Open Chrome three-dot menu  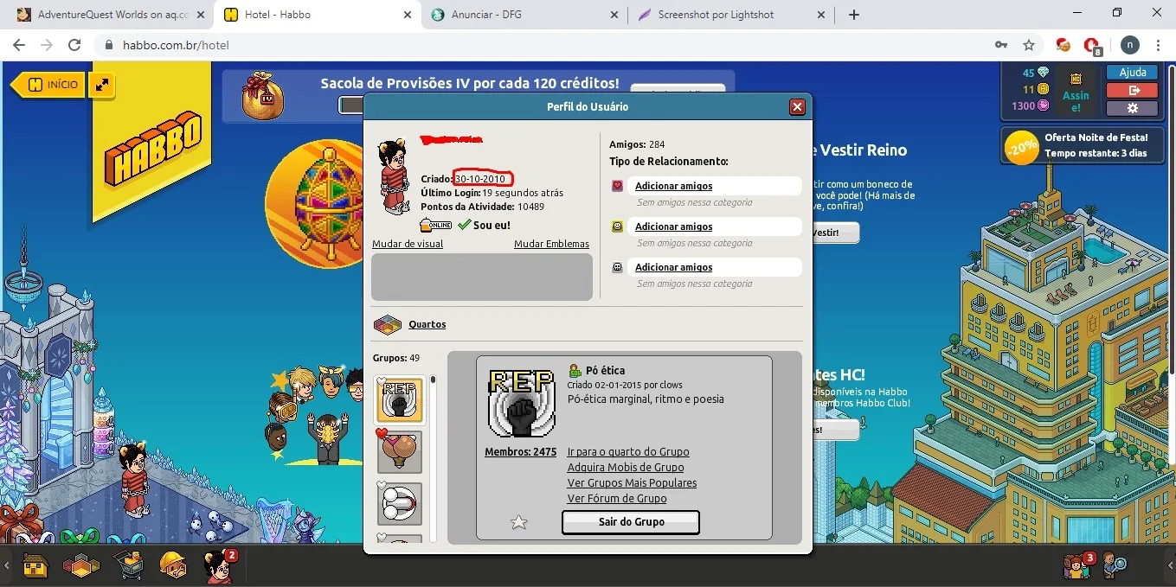point(1160,45)
